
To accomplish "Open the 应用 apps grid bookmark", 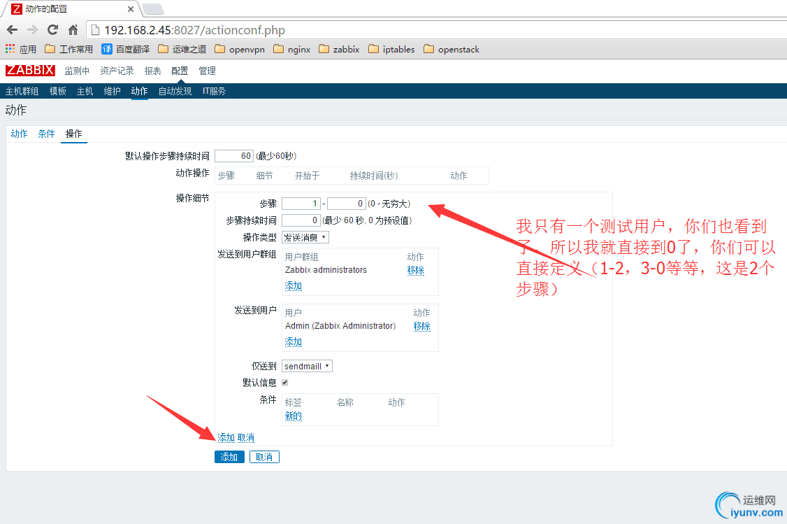I will pos(20,49).
